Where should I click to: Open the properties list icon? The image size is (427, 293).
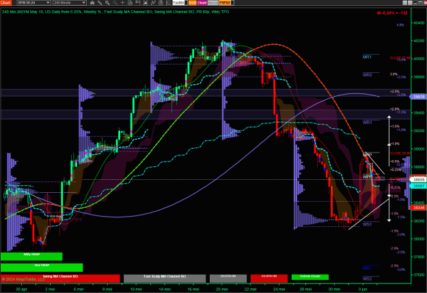(168, 3)
